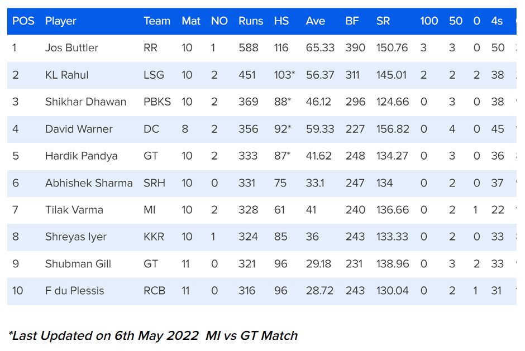Click the 100 column header
525x351 pixels.
tap(429, 21)
